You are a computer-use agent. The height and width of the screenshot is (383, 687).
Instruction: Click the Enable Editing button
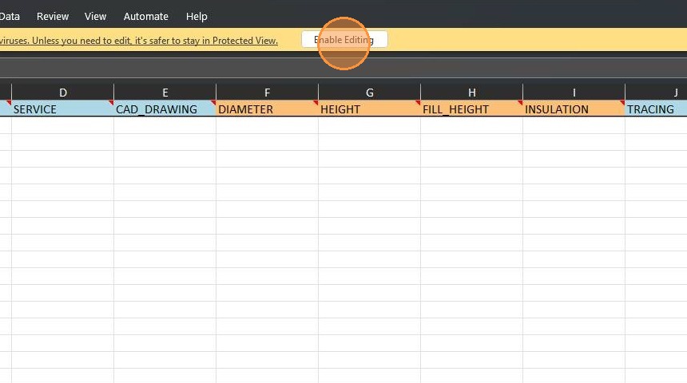tap(344, 40)
